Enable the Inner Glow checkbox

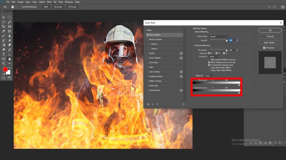(147, 62)
